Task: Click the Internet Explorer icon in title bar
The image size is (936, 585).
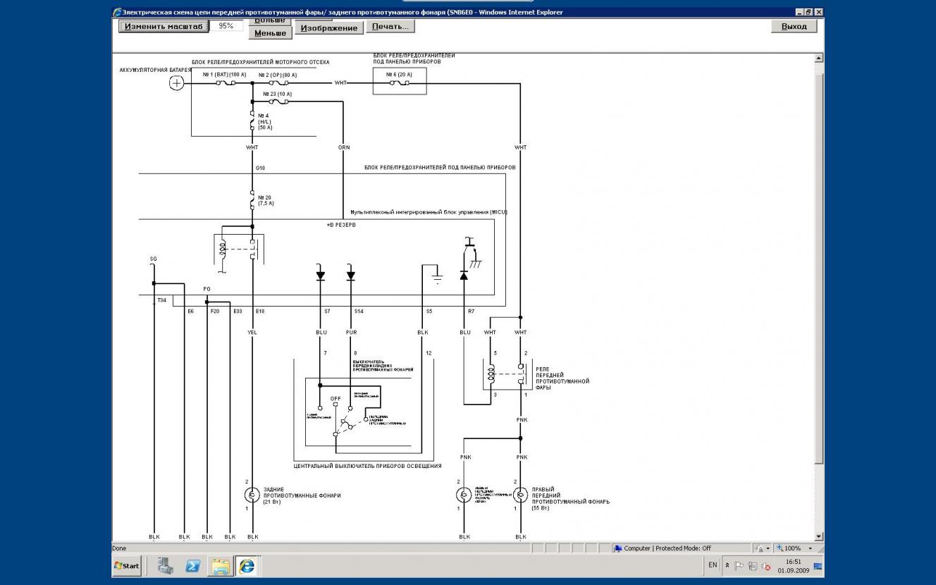Action: [x=117, y=12]
